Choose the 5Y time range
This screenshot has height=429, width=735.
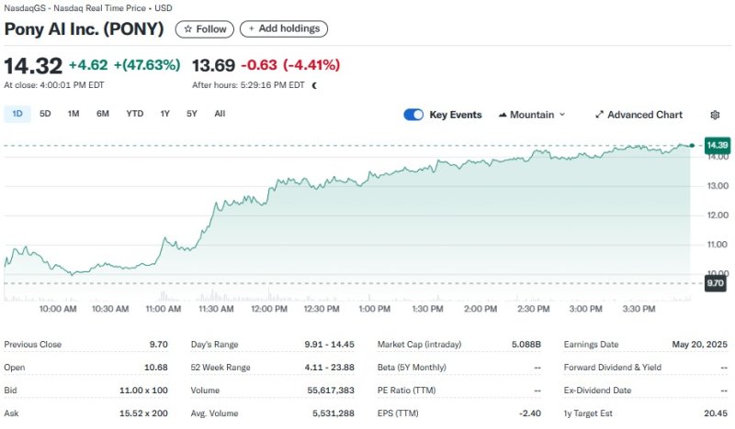[192, 114]
